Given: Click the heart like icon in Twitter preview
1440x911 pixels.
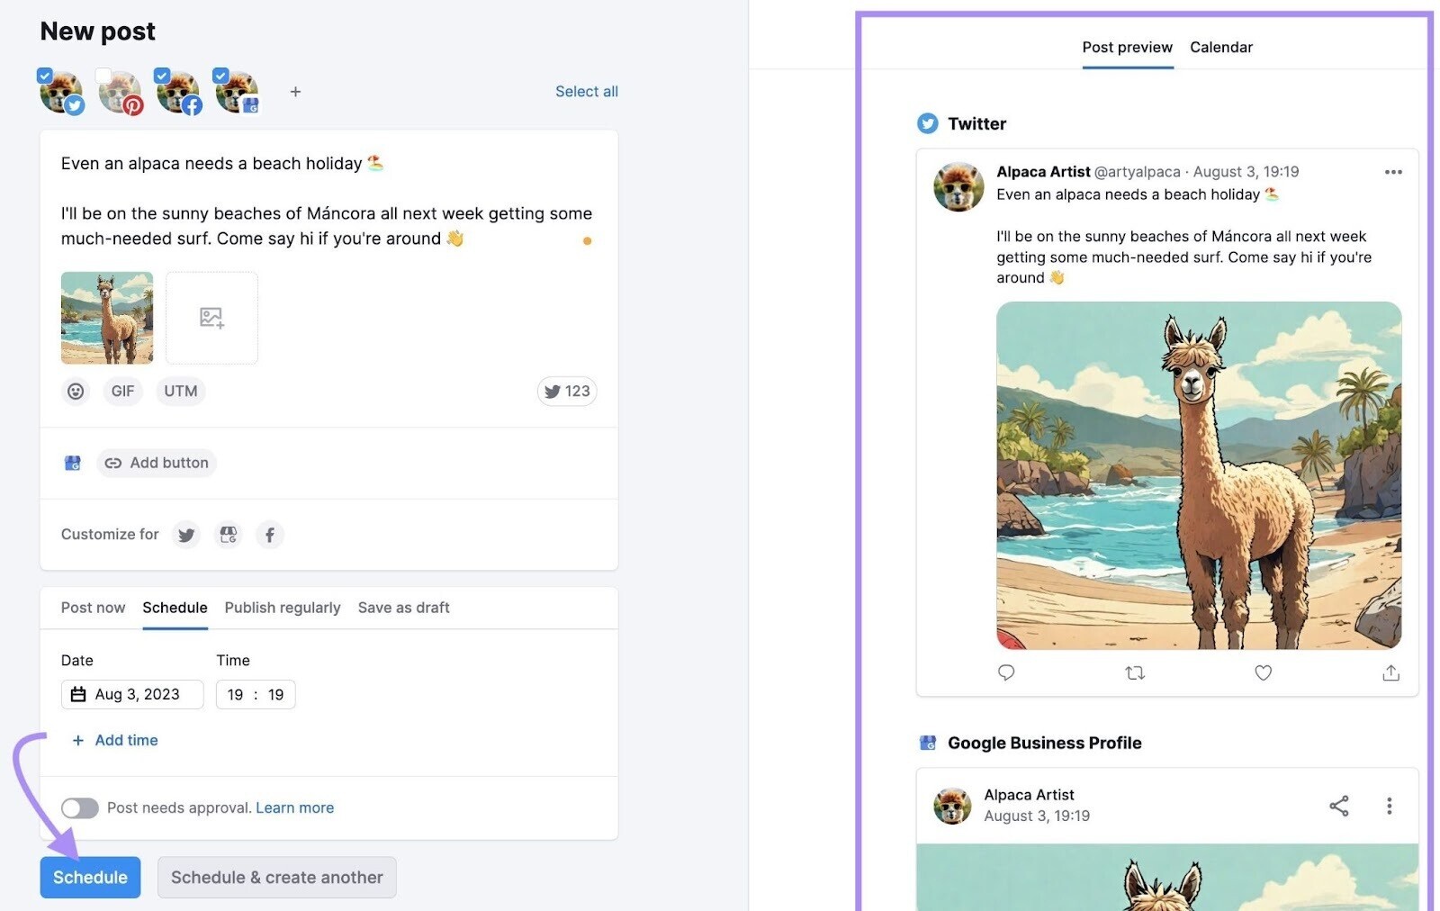Looking at the screenshot, I should (1264, 672).
